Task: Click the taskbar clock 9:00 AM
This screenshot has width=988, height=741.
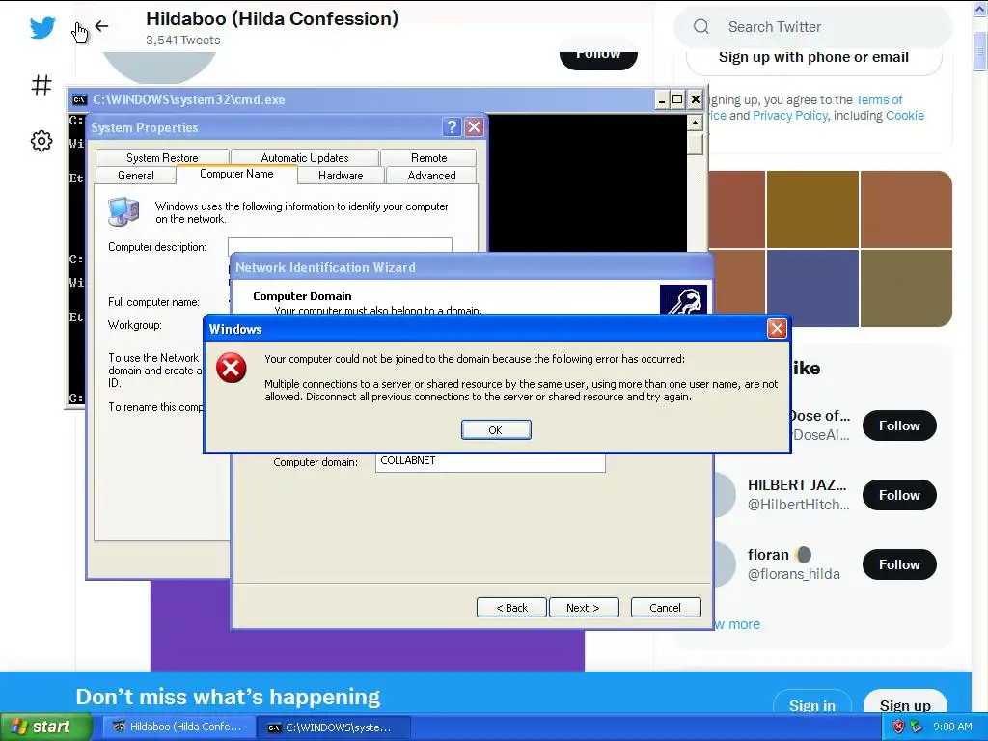Action: pos(952,727)
